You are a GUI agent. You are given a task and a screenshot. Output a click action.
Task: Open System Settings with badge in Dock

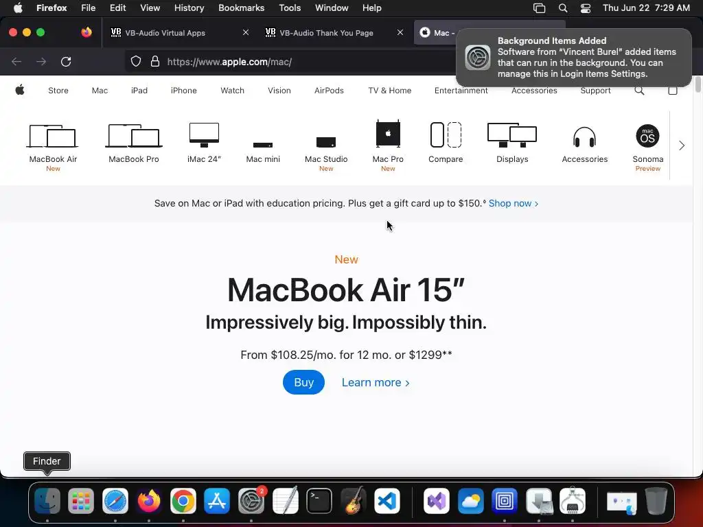pos(251,500)
